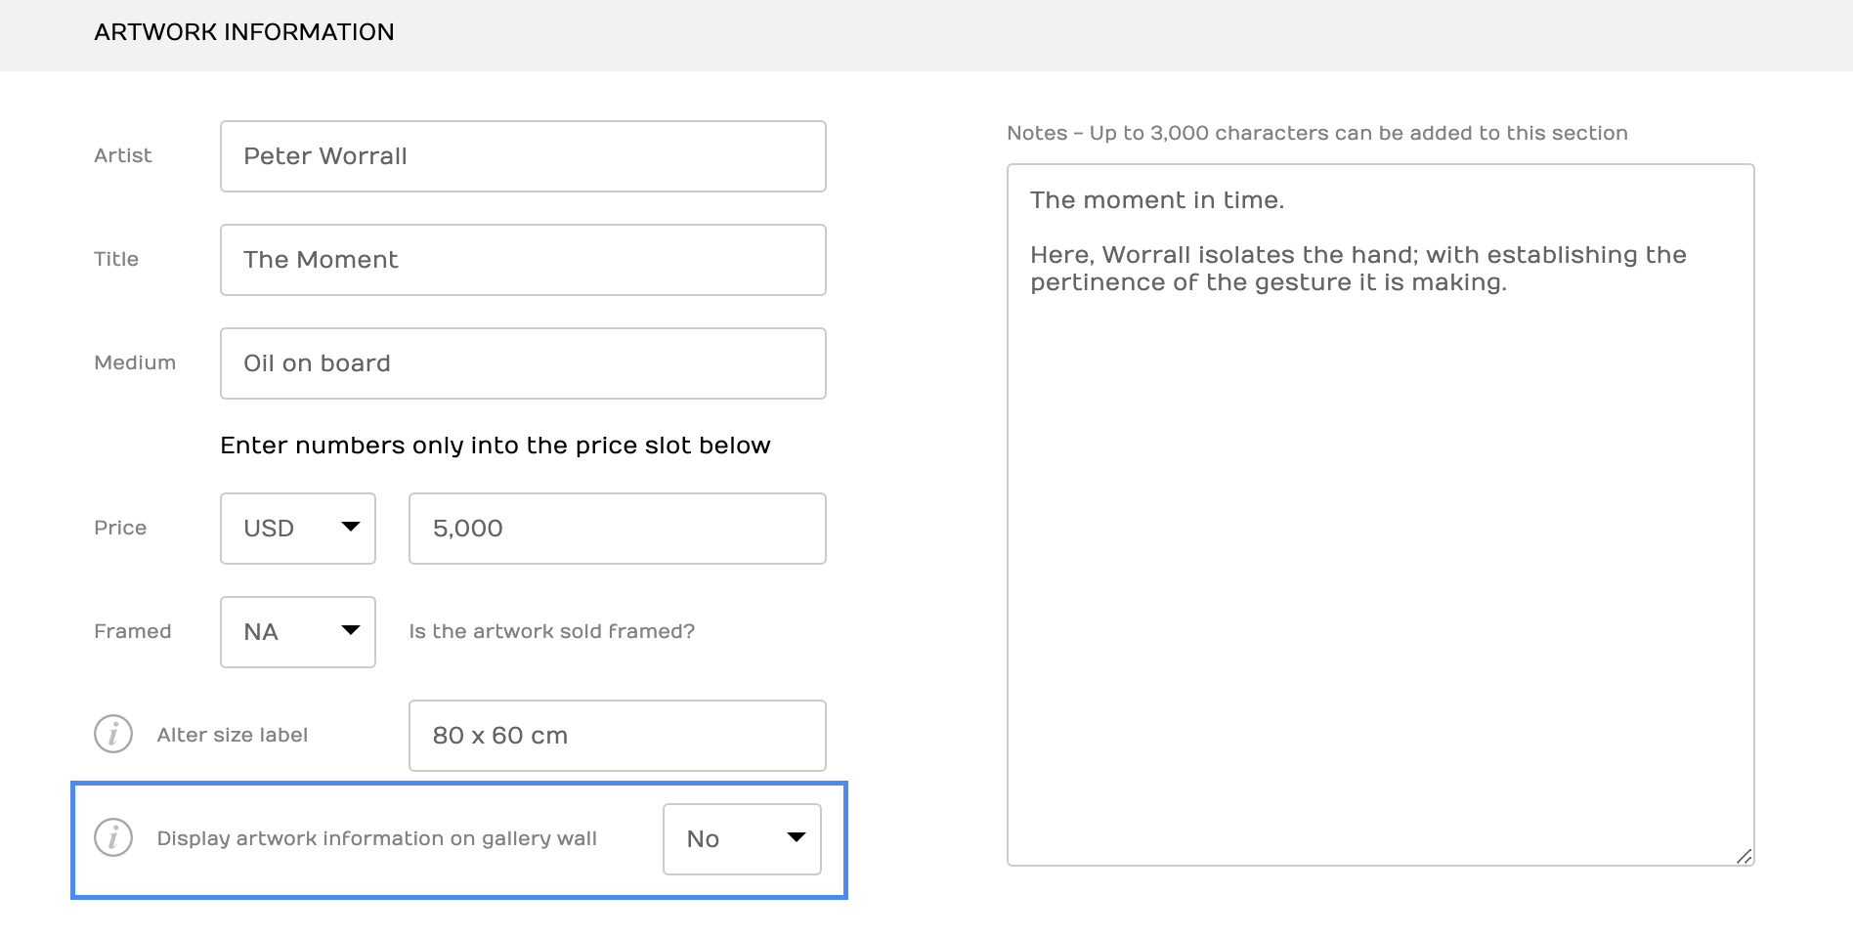Focus the Artist field containing Peter Worrall
This screenshot has height=936, width=1853.
[523, 156]
